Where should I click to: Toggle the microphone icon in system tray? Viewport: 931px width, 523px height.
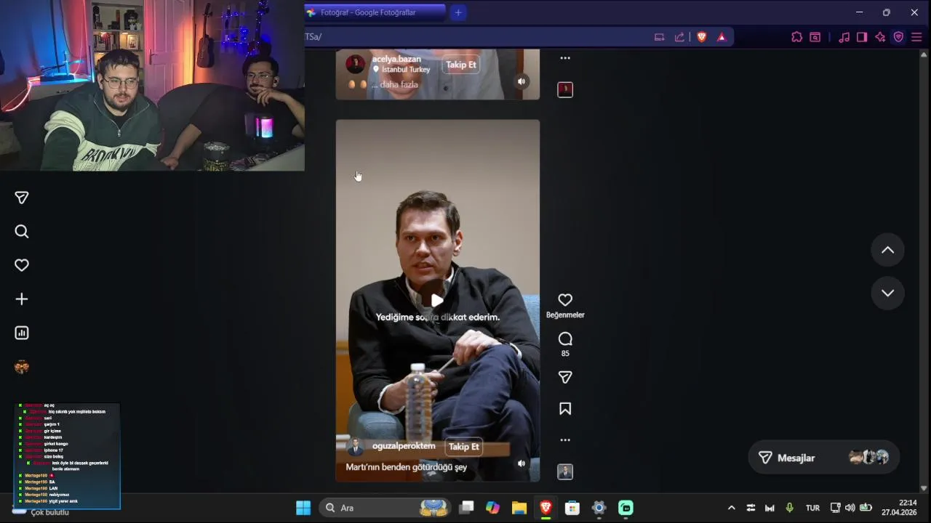[x=789, y=508]
